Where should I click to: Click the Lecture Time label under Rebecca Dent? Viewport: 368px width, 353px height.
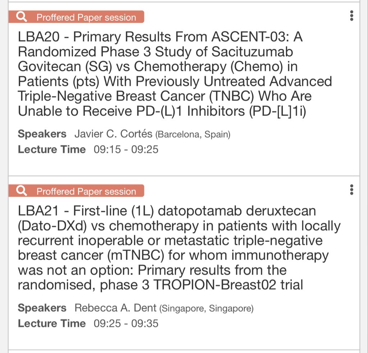52,323
